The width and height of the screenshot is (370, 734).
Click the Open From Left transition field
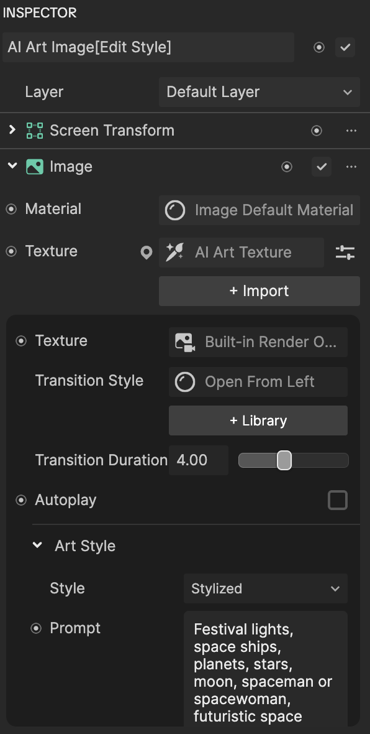[x=258, y=382]
